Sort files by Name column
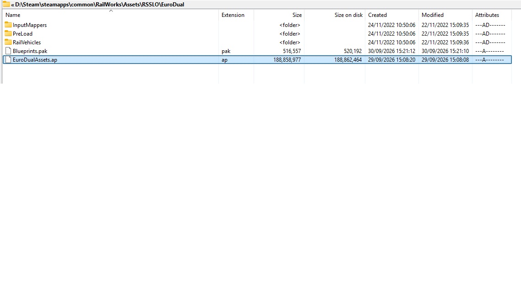The width and height of the screenshot is (521, 291). 13,15
